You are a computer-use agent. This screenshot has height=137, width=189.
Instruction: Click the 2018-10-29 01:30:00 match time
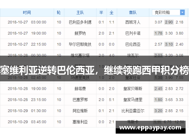tap(27, 111)
